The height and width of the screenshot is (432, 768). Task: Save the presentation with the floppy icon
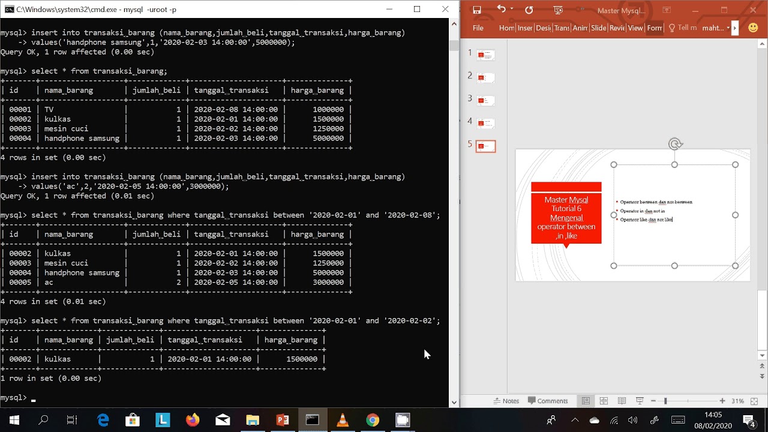tap(477, 10)
